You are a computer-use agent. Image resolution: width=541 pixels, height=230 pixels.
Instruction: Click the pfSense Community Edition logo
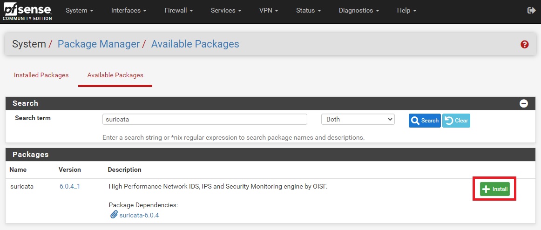[x=27, y=12]
